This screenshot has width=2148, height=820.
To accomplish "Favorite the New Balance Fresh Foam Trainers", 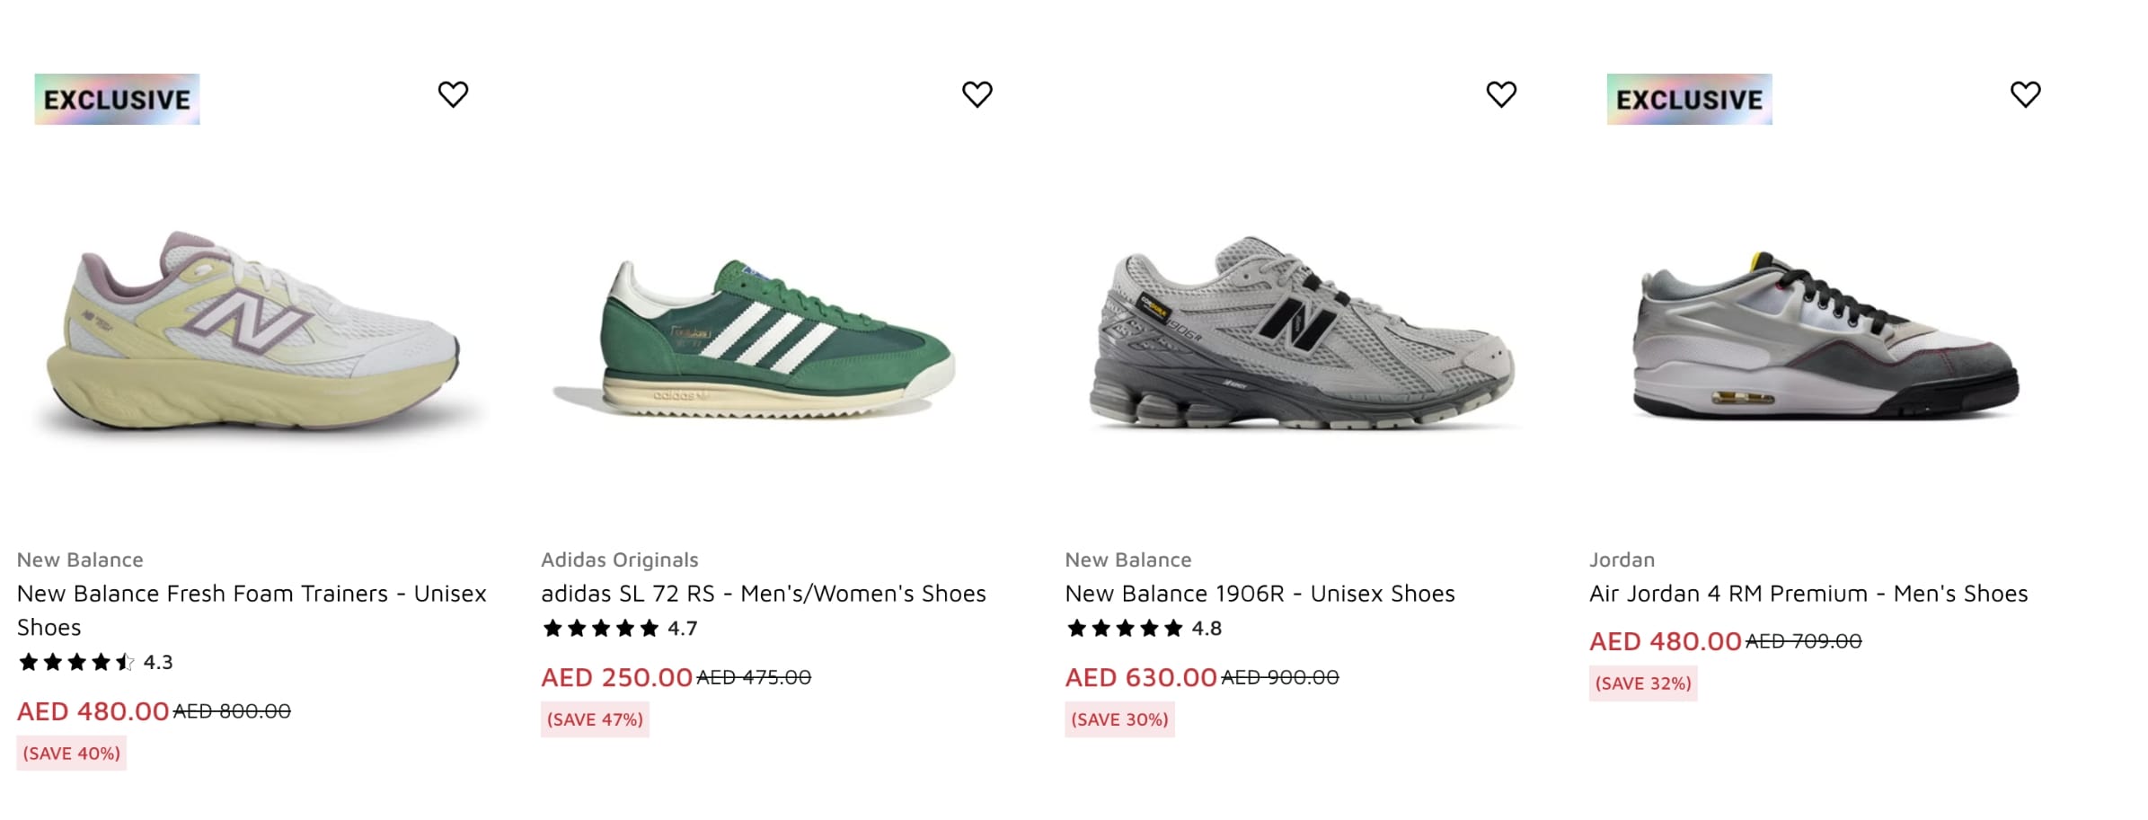I will [453, 94].
